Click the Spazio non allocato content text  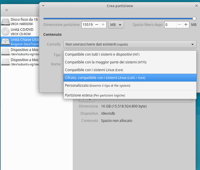point(117,121)
